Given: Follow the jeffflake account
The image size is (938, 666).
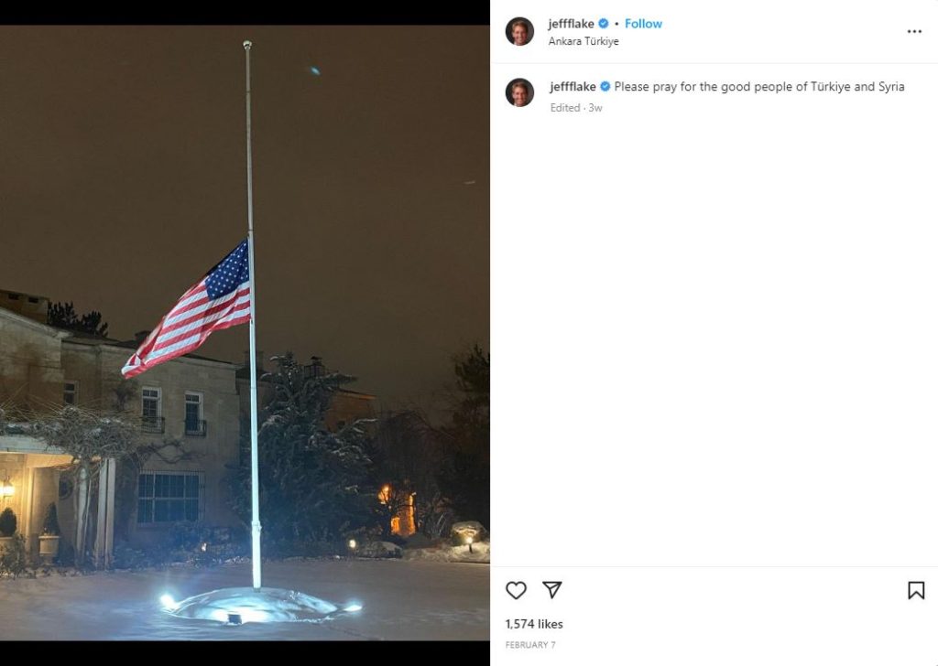Looking at the screenshot, I should pyautogui.click(x=643, y=23).
